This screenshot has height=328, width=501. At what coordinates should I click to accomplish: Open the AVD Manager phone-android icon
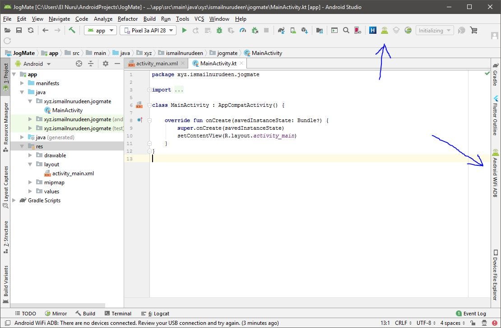tap(293, 30)
